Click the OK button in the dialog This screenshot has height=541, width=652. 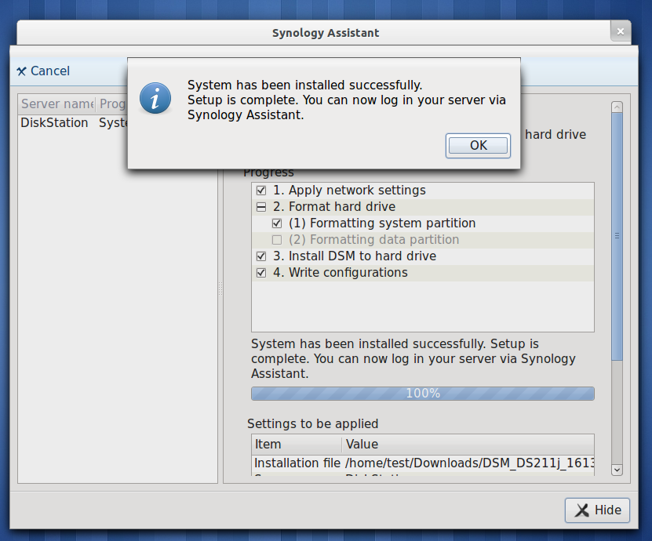(x=478, y=145)
